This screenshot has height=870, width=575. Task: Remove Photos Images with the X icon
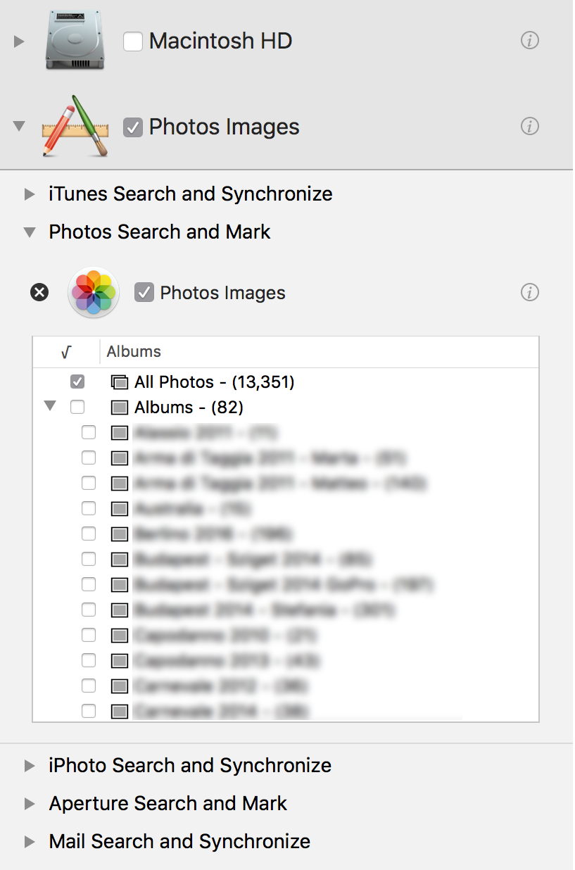[x=40, y=292]
